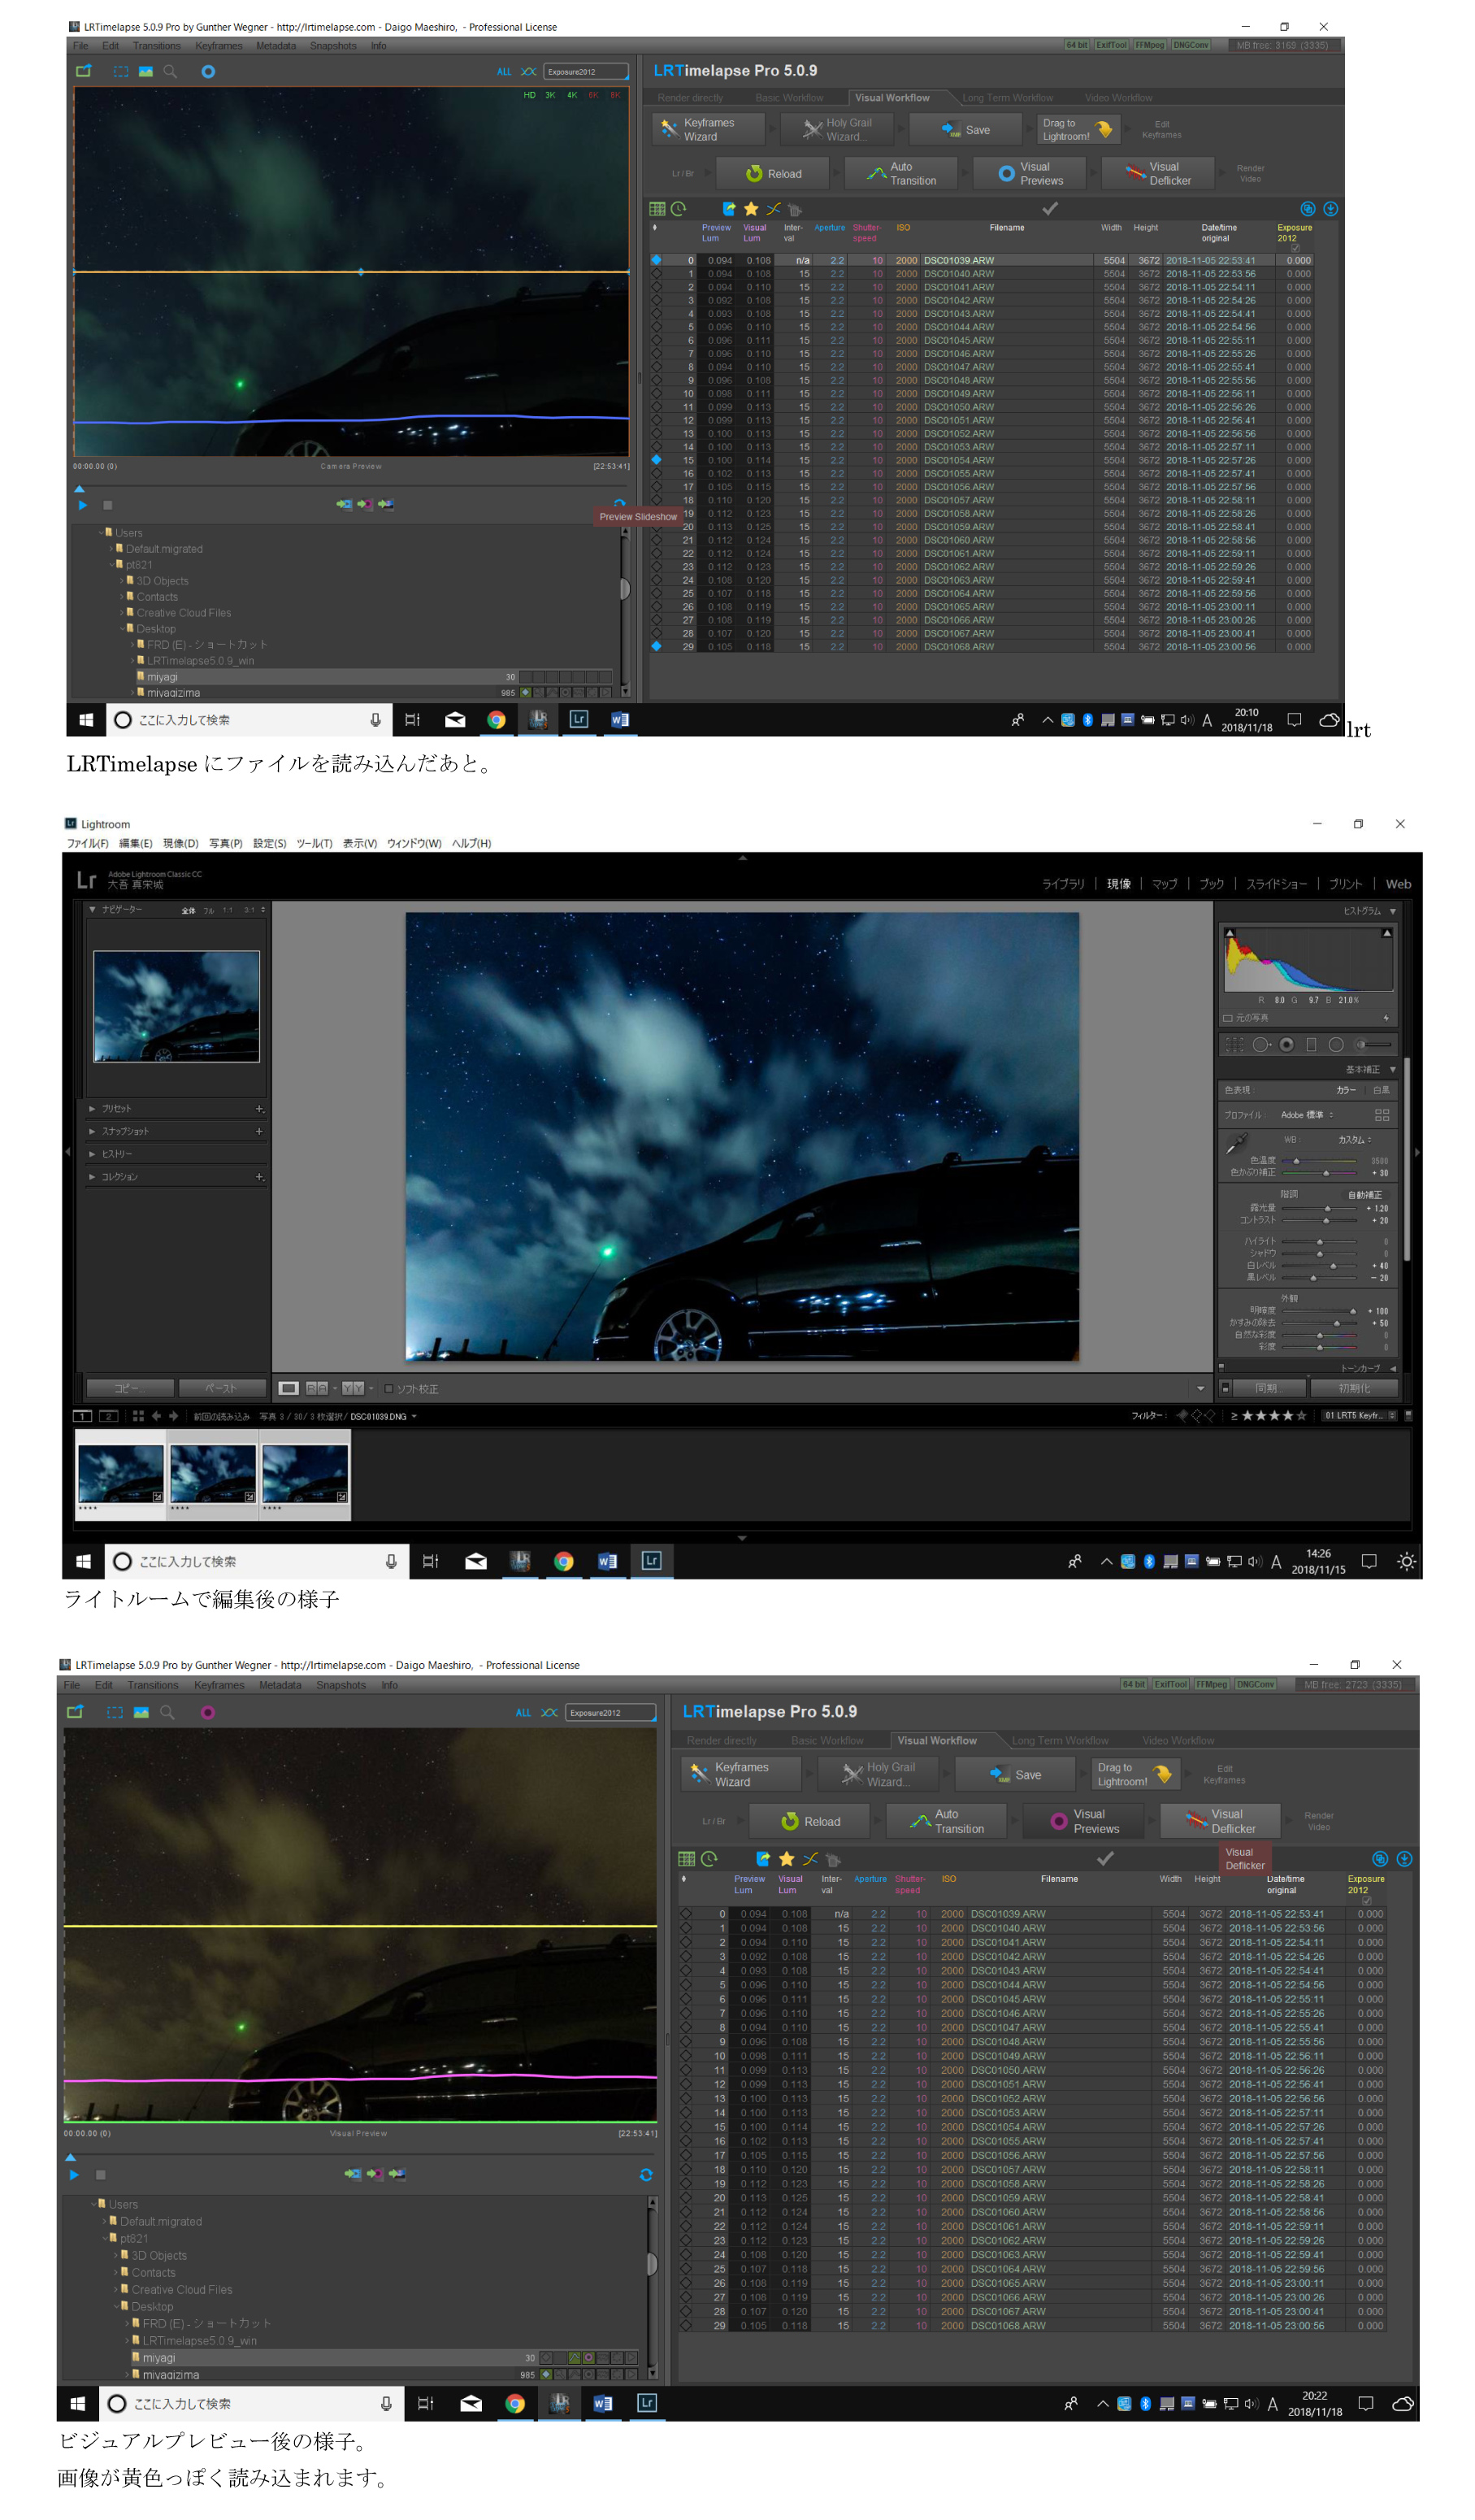
Task: Click the grid view icon in the Lightroom filmstrip bar
Action: tap(138, 1416)
